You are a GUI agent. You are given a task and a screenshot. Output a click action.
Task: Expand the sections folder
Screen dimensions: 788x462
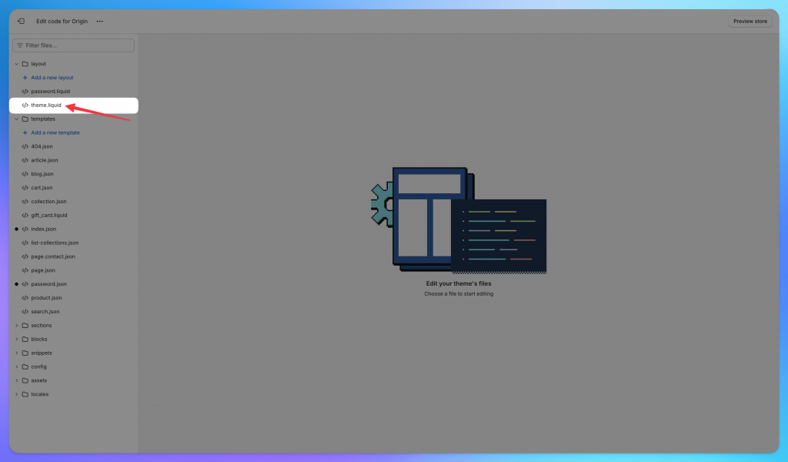(x=15, y=325)
